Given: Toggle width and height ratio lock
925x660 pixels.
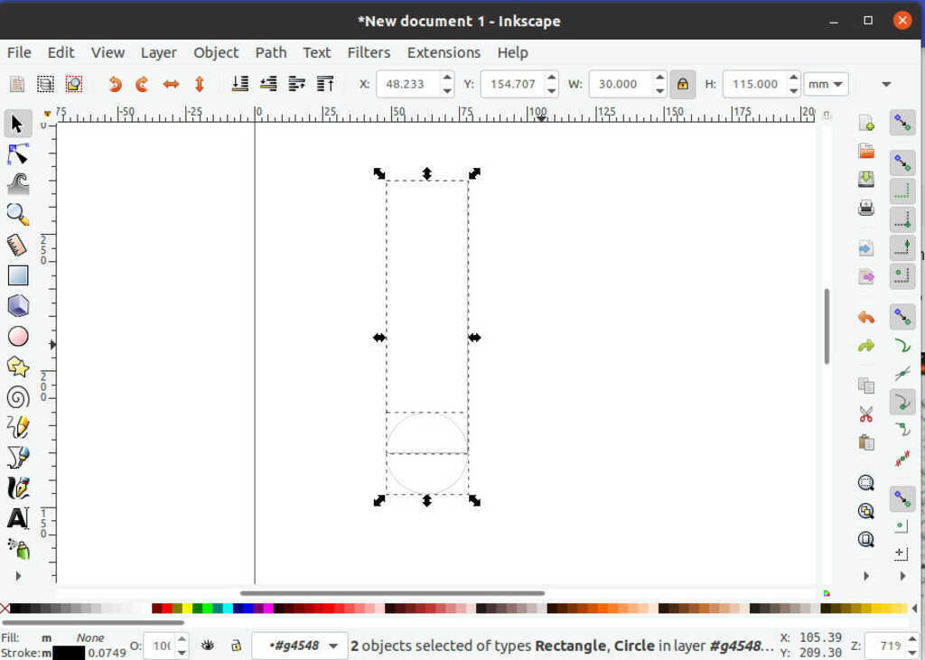Looking at the screenshot, I should [683, 84].
